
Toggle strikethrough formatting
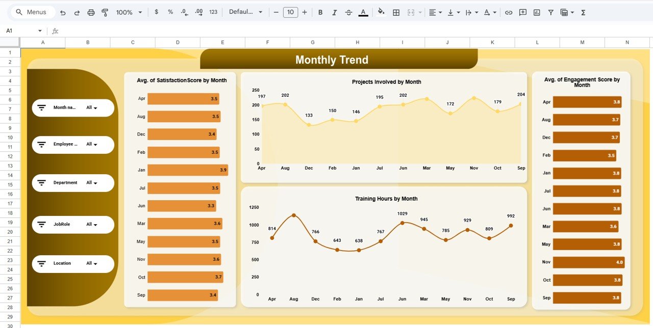point(349,12)
